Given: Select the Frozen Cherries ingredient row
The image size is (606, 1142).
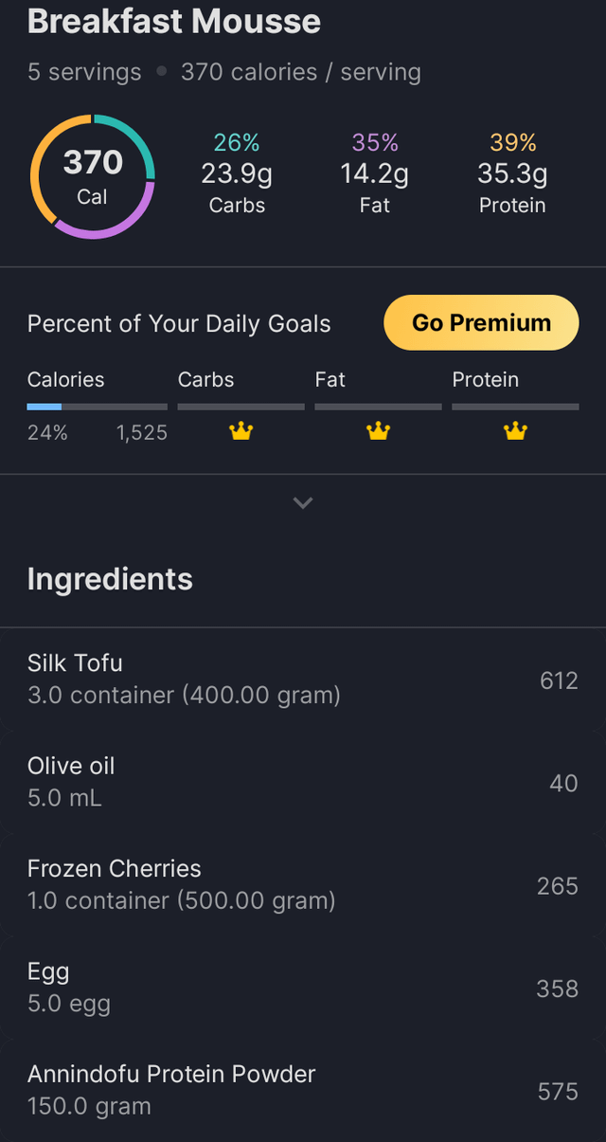Looking at the screenshot, I should click(303, 884).
